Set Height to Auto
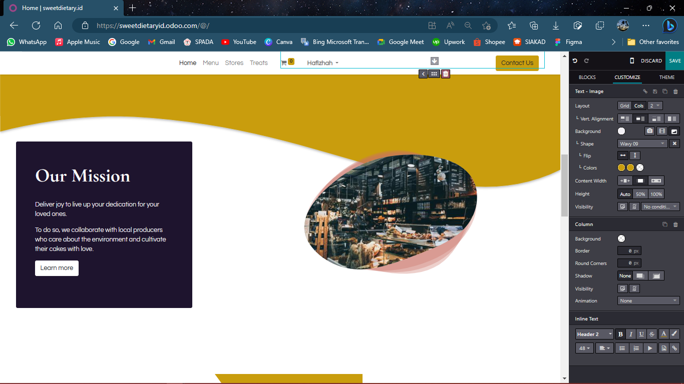The image size is (684, 384). [x=625, y=194]
